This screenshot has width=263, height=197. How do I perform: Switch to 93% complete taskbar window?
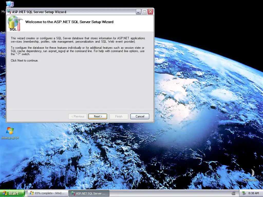click(48, 193)
